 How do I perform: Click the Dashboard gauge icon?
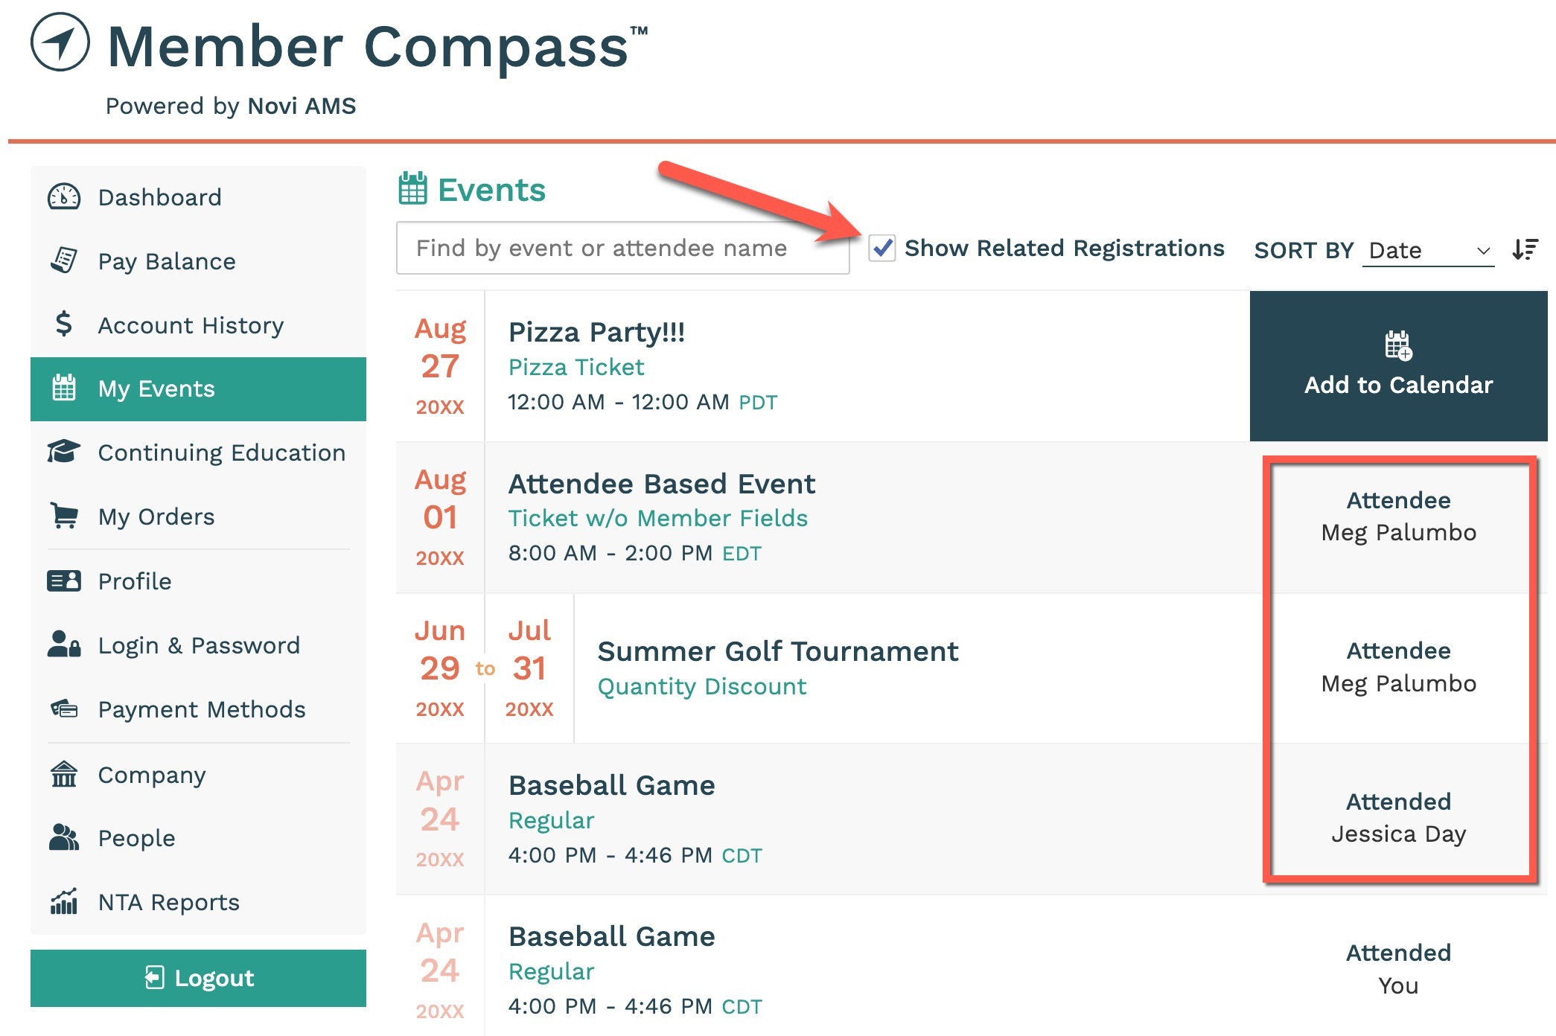[x=64, y=197]
